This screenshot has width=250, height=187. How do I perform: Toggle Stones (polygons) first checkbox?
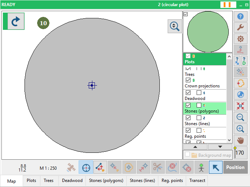[x=188, y=105]
